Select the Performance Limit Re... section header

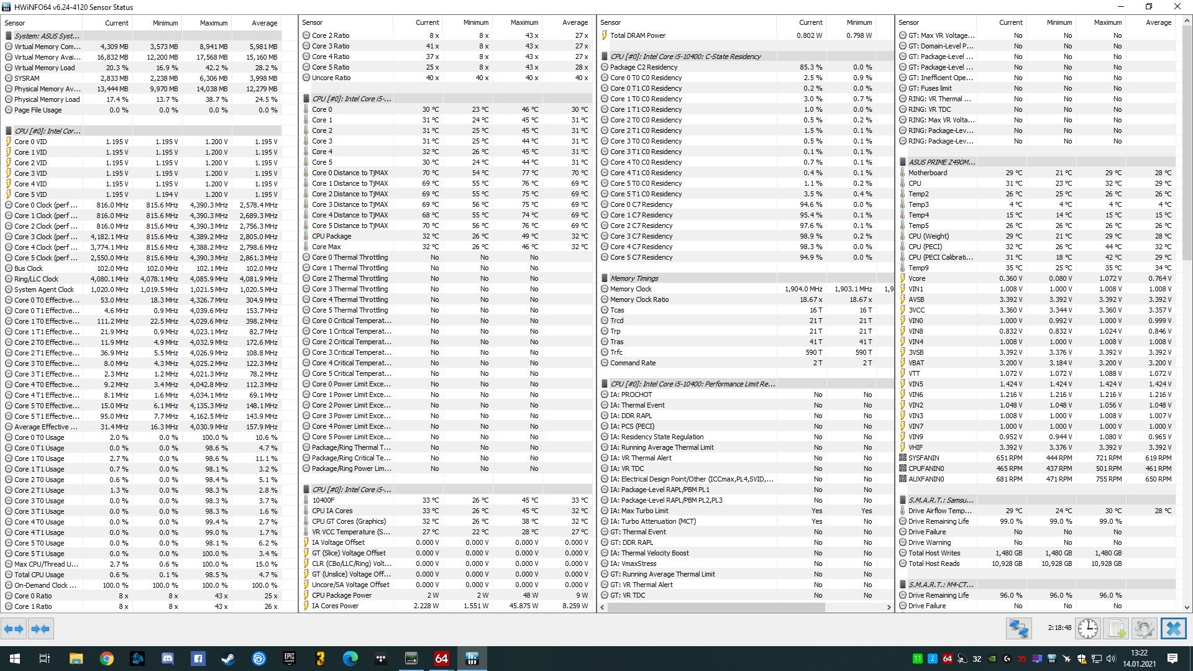click(x=745, y=384)
